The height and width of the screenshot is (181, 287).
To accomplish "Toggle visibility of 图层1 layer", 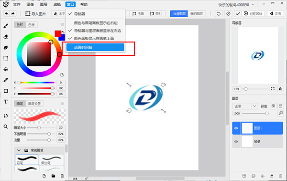I will tap(236, 128).
